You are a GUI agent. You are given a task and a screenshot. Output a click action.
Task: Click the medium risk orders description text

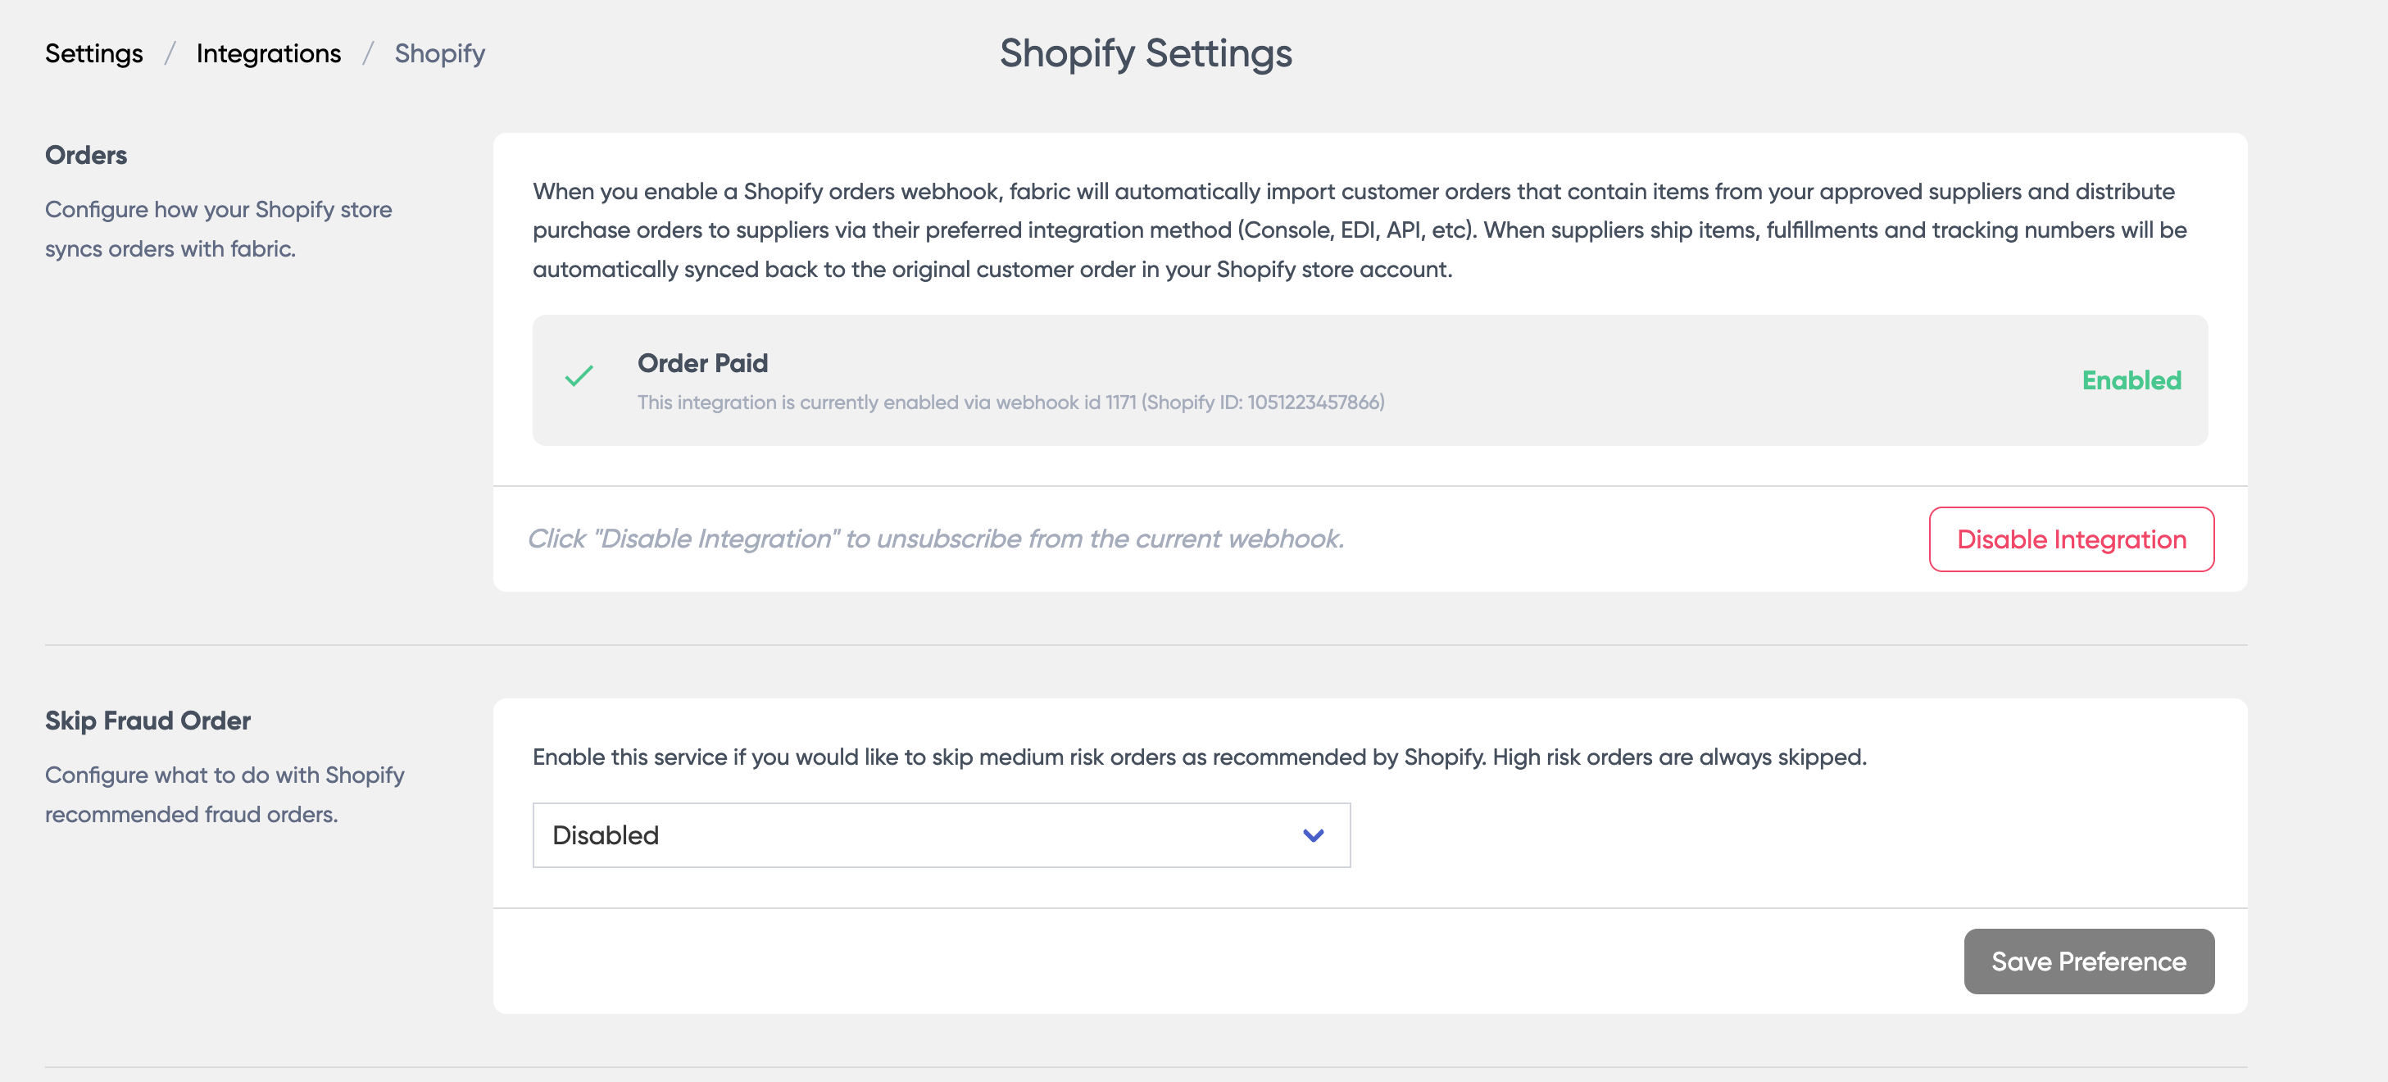click(x=1198, y=757)
